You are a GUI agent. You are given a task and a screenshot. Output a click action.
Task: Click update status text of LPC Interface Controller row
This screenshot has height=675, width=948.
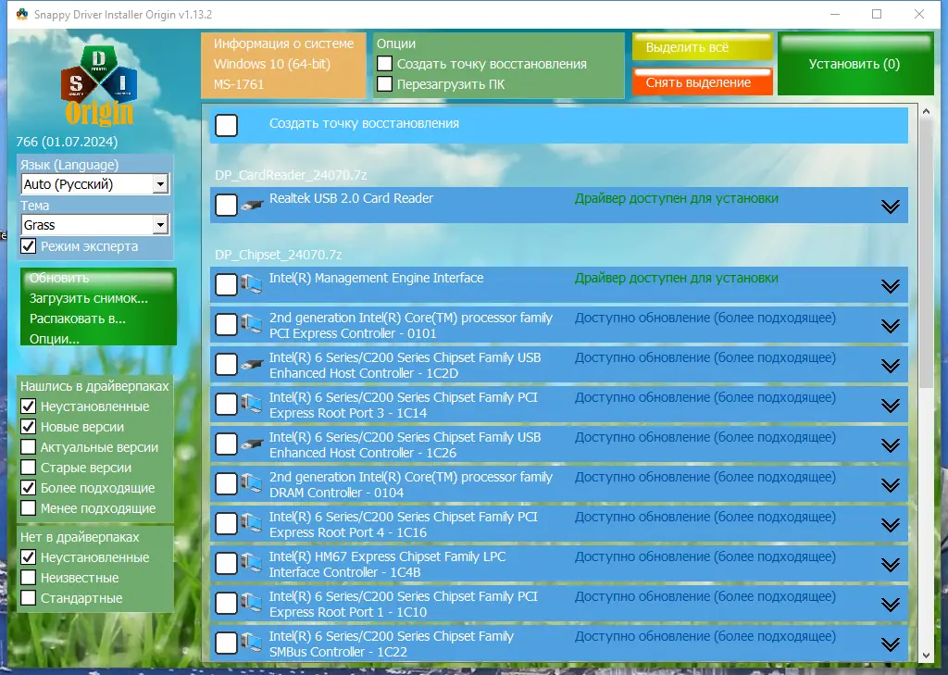[x=705, y=556]
